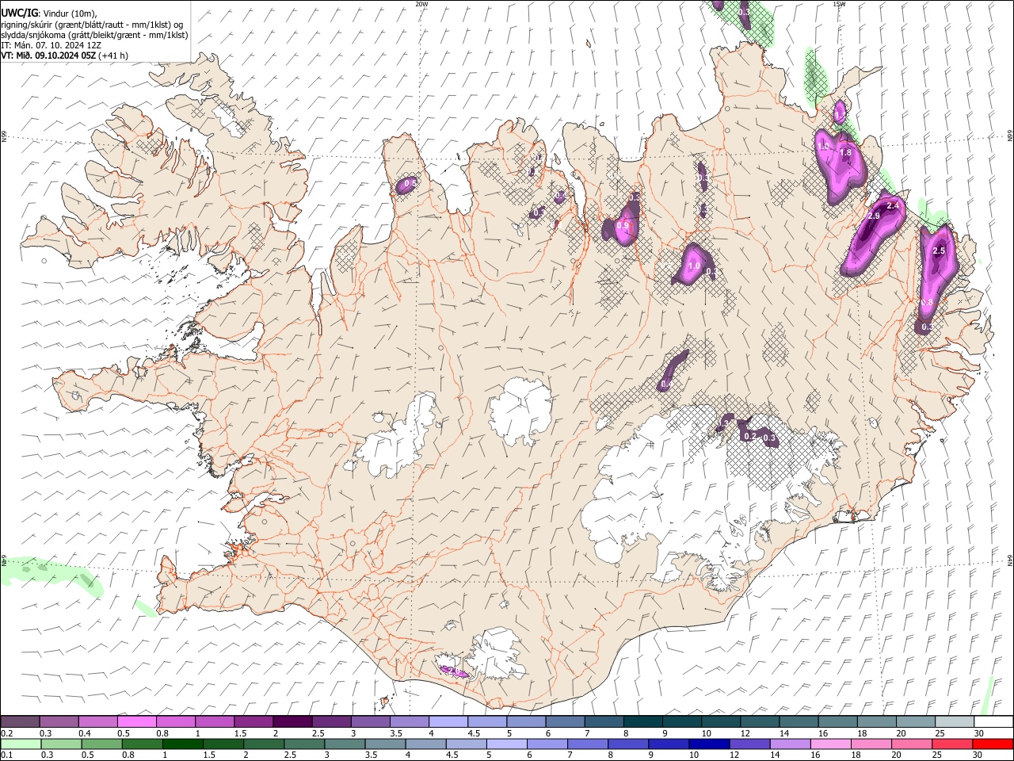1014x761 pixels.
Task: Click the '0.9' precipitation value on map
Action: [623, 226]
